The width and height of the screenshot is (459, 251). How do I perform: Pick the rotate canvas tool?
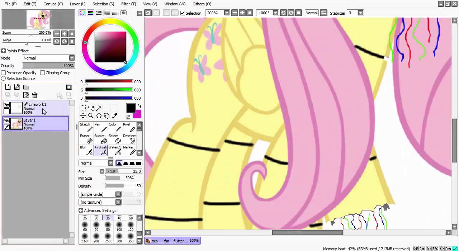click(x=99, y=116)
